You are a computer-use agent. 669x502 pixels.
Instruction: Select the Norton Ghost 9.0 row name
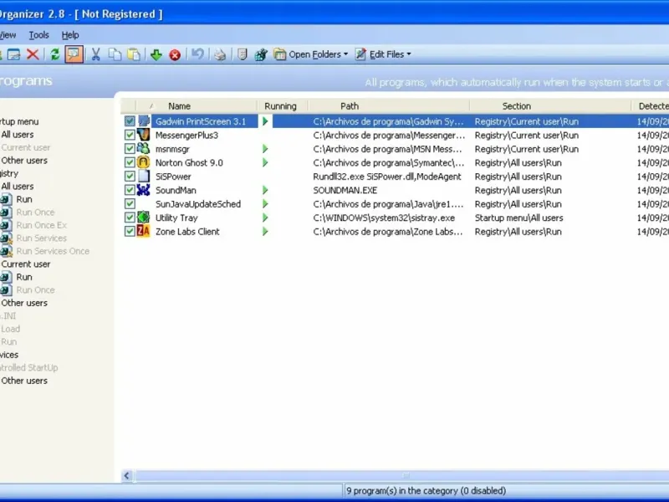click(189, 162)
